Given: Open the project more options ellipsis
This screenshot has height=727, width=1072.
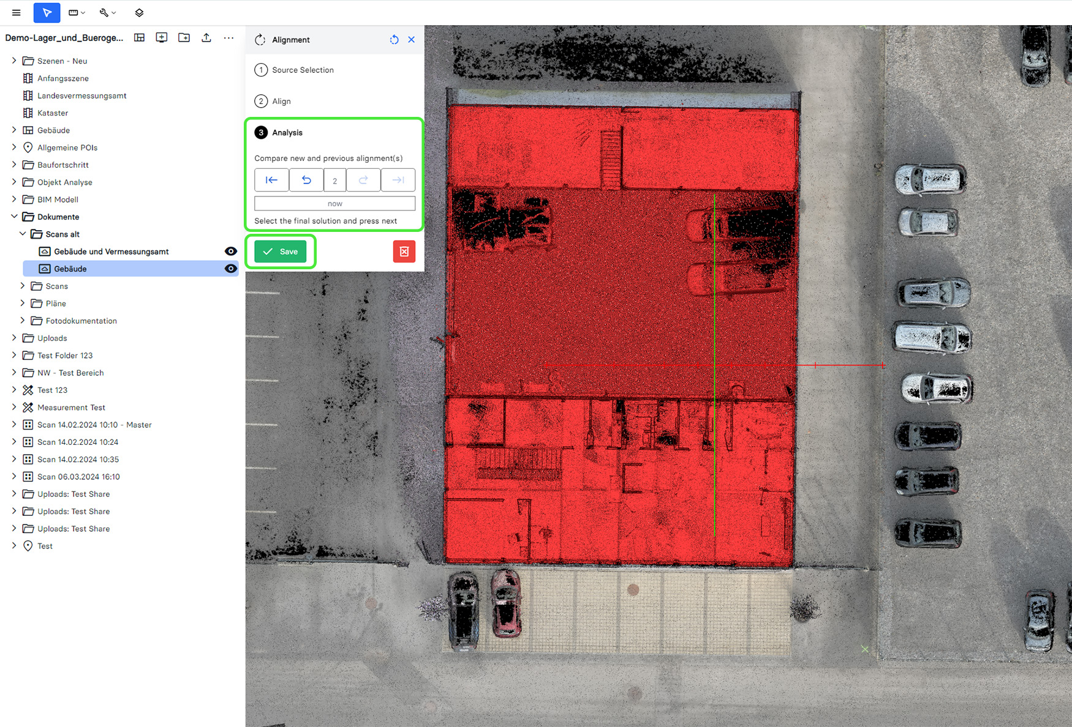Looking at the screenshot, I should coord(228,38).
